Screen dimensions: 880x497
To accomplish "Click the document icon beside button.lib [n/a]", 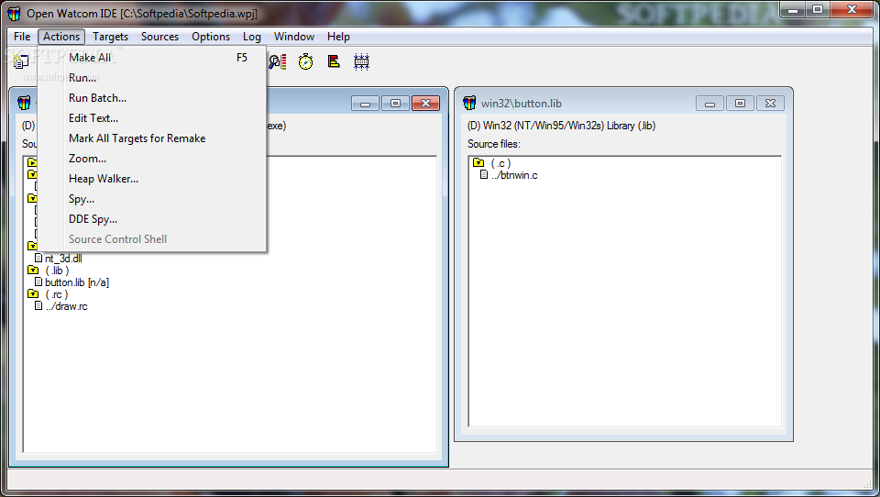I will click(38, 282).
